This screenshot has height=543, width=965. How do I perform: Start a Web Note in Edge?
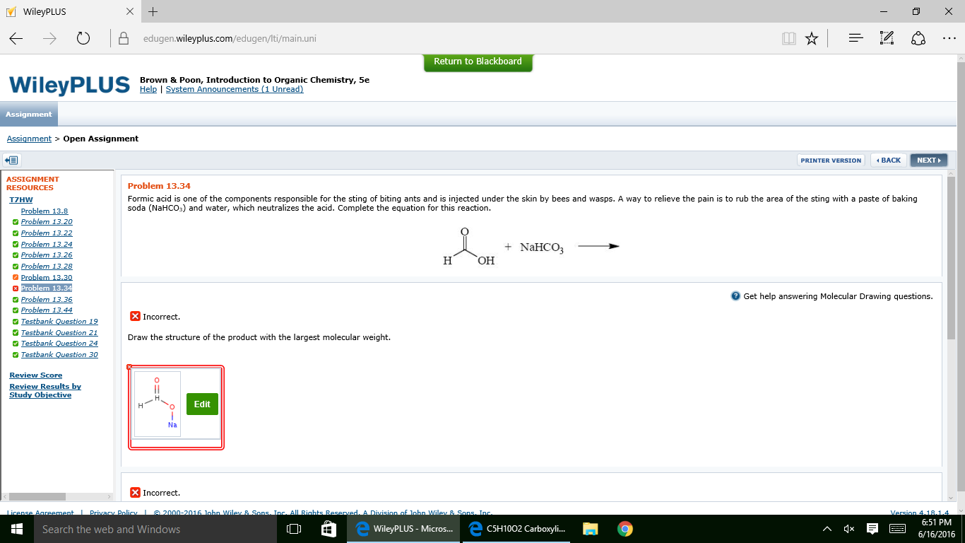pyautogui.click(x=886, y=38)
